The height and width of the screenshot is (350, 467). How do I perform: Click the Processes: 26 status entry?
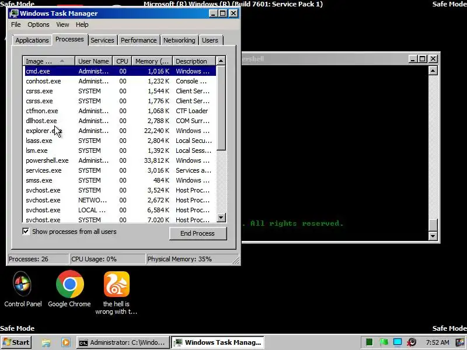[x=39, y=259]
